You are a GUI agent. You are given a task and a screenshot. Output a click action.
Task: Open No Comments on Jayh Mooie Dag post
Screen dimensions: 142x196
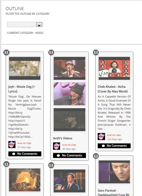(25, 154)
